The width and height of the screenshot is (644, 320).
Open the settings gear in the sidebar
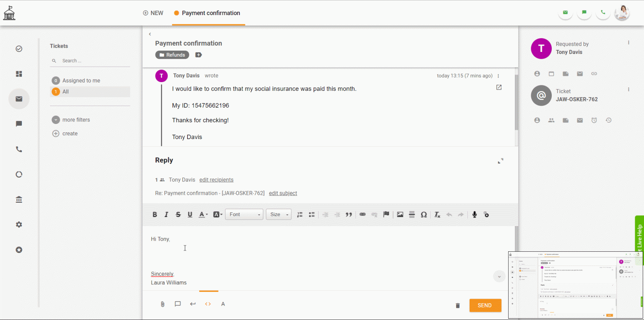pyautogui.click(x=19, y=225)
